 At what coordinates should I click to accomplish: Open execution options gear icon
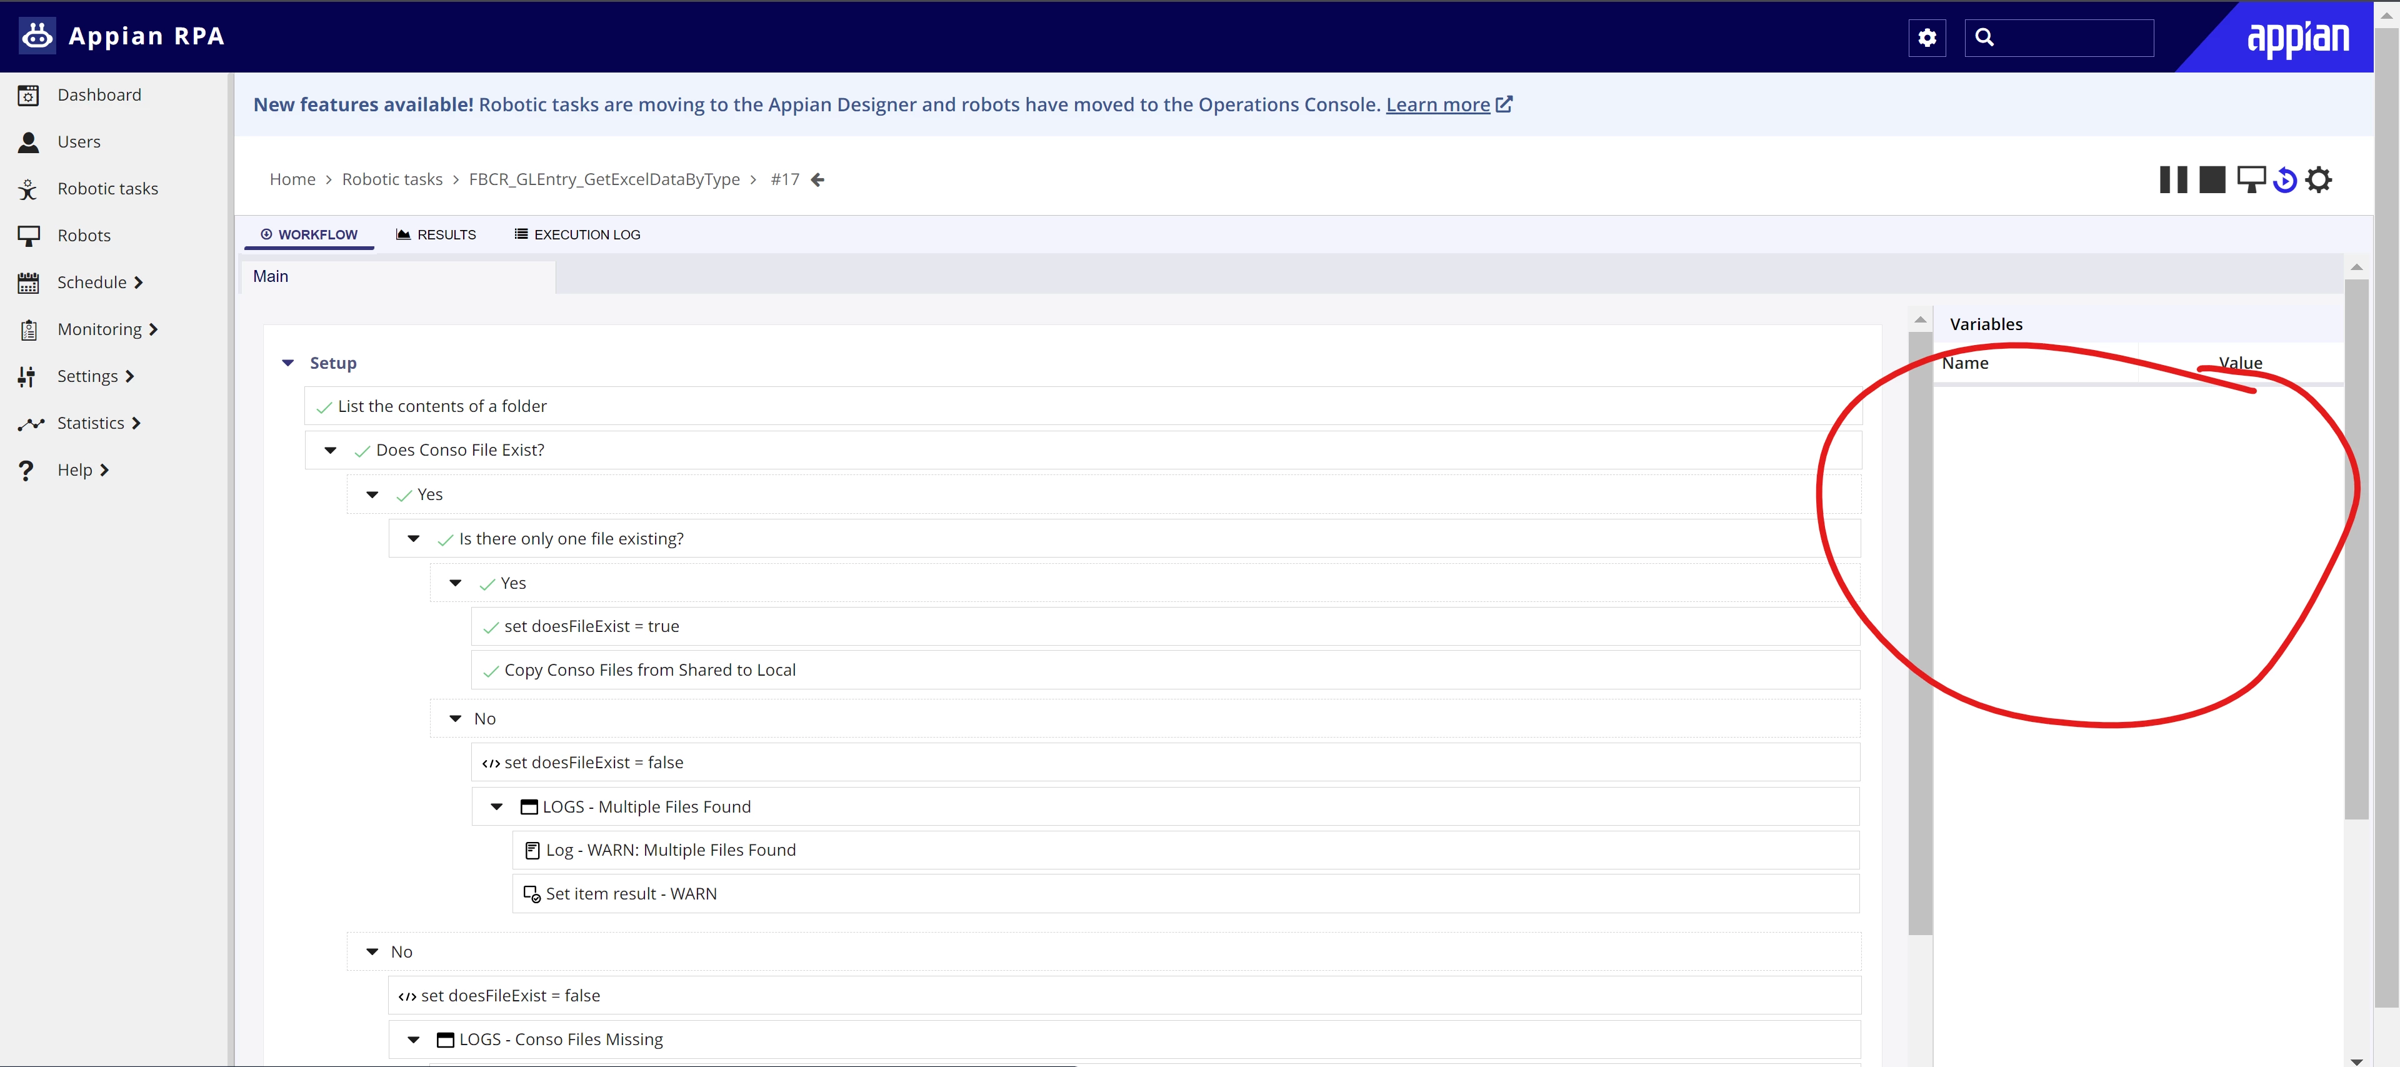click(2318, 179)
